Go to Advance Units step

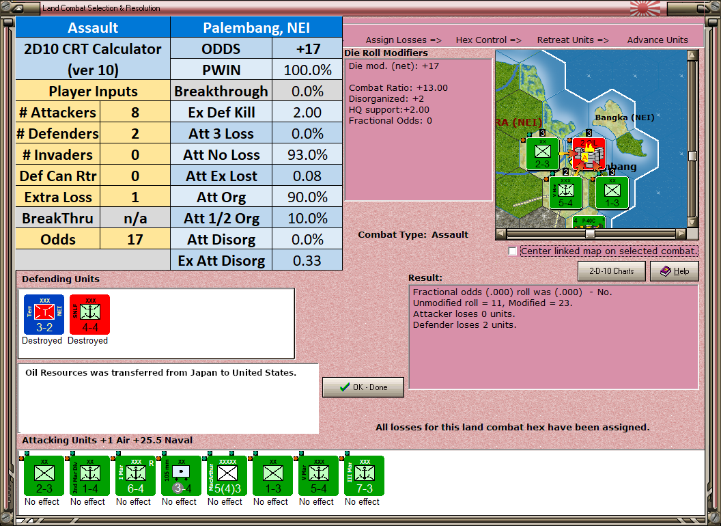pyautogui.click(x=658, y=40)
